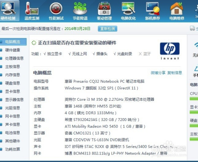This screenshot has width=198, height=162.
Task: Click the CDDVDW TS-L633N optical drive text
Action: click(x=97, y=140)
